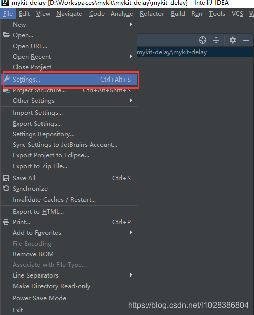Viewport: 254px width, 315px height.
Task: Select Save All menu entry
Action: click(69, 178)
